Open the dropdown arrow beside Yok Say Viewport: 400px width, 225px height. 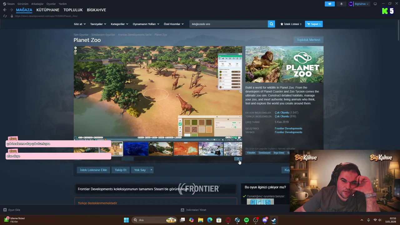click(151, 170)
